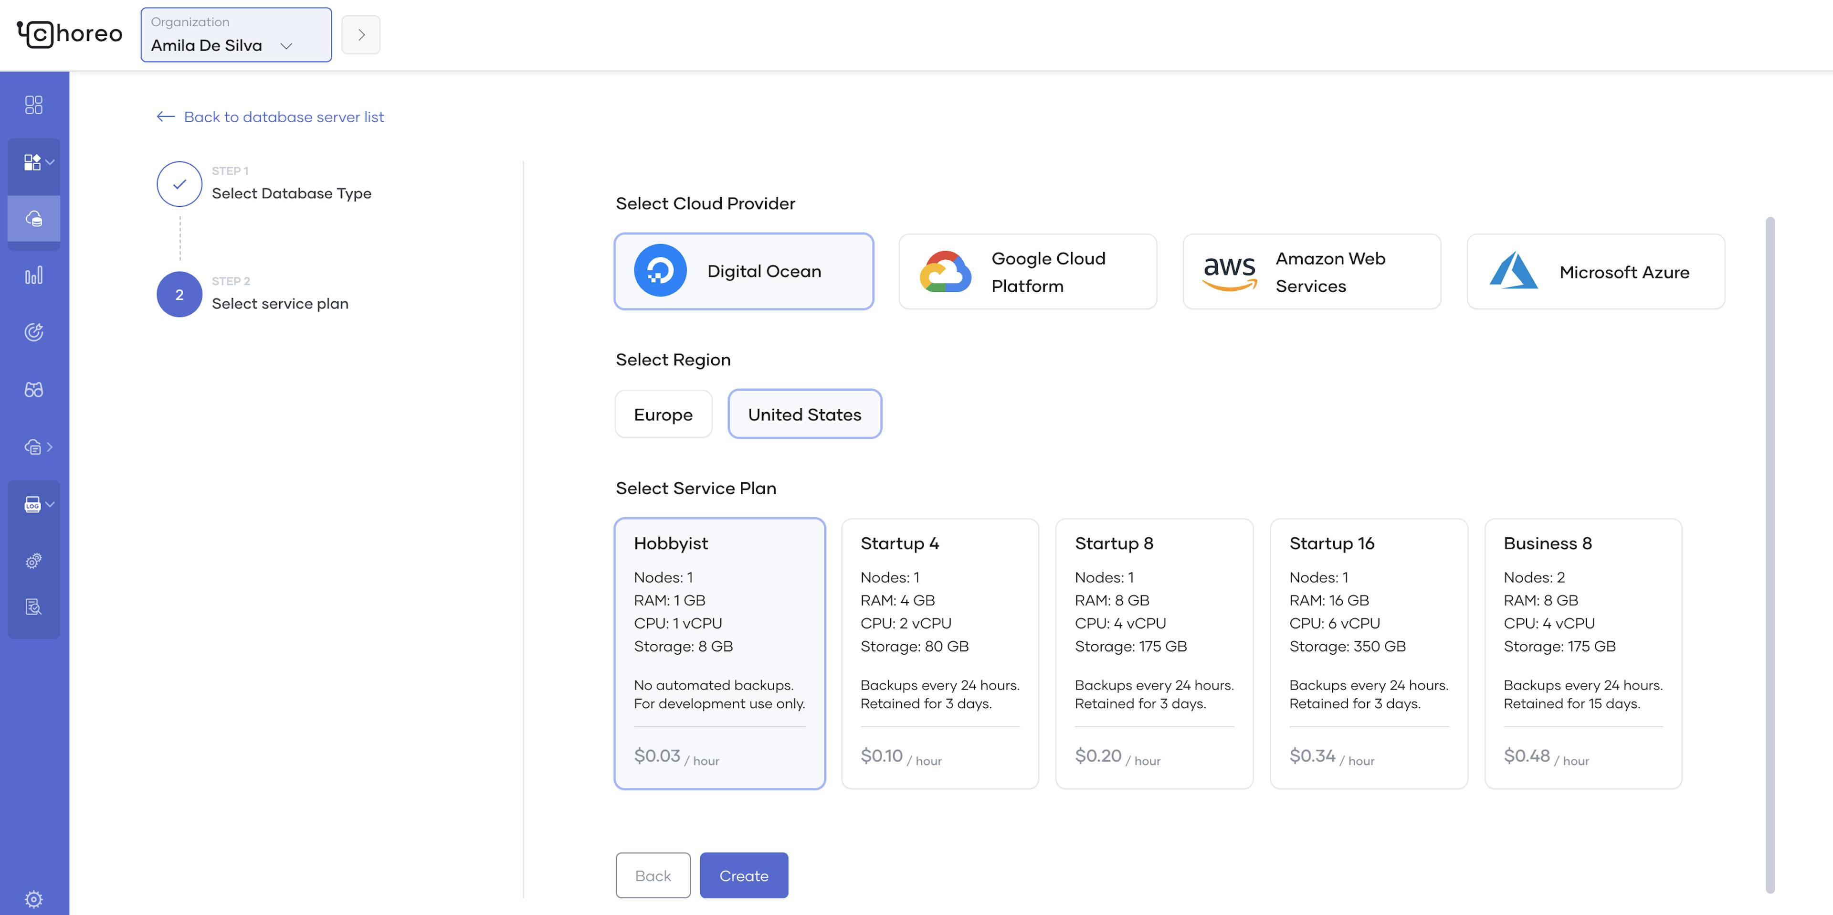Click the Digital Ocean logo icon

(660, 271)
